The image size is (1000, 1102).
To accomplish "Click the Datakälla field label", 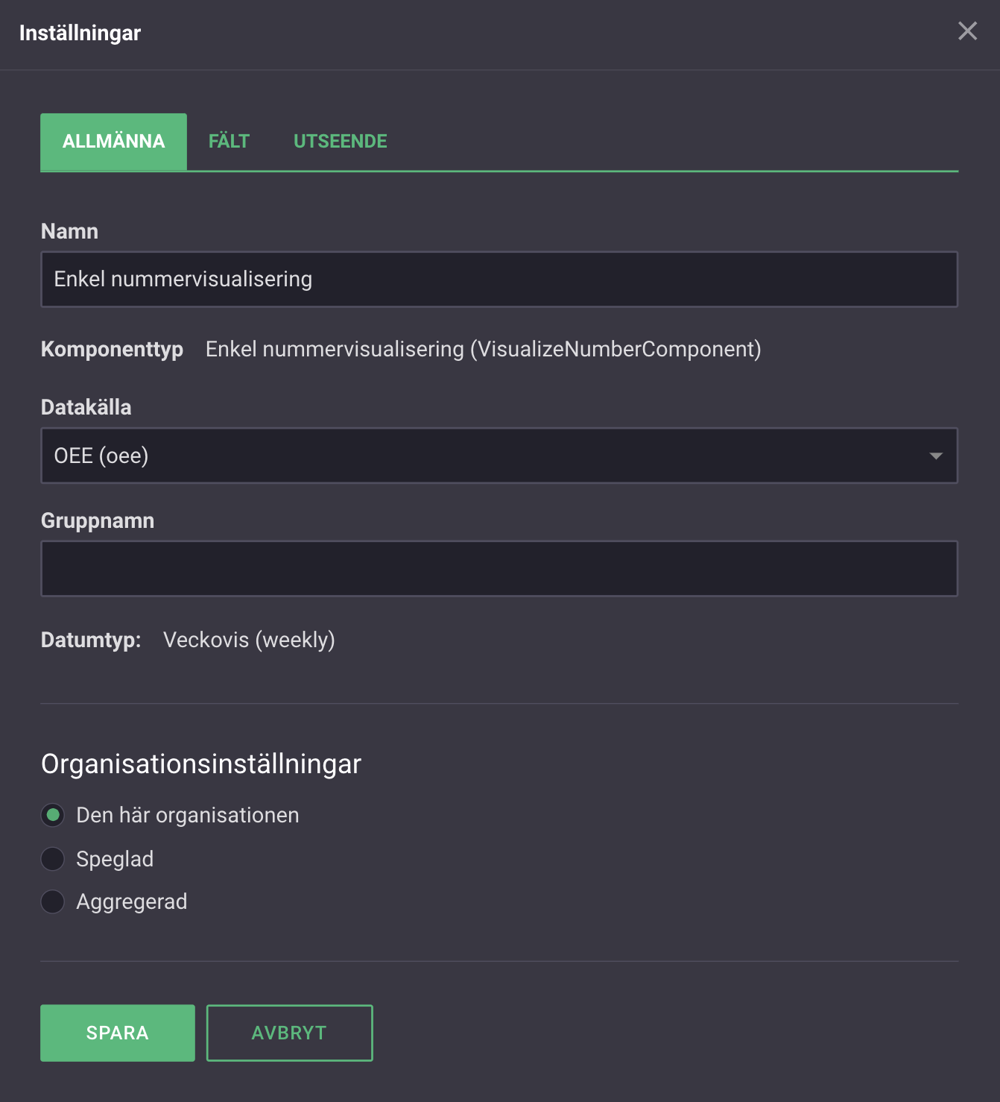I will 86,407.
